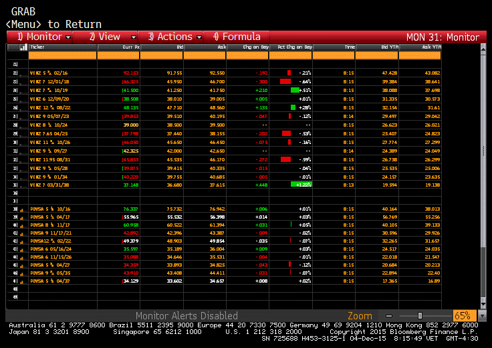Click the chart icon in the PDVSA 10/16 row
This screenshot has width=492, height=348.
[22, 209]
